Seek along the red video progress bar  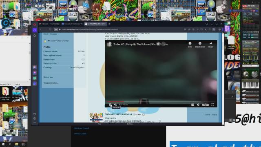pos(161,102)
